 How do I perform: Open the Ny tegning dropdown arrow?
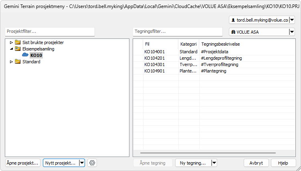point(214,163)
